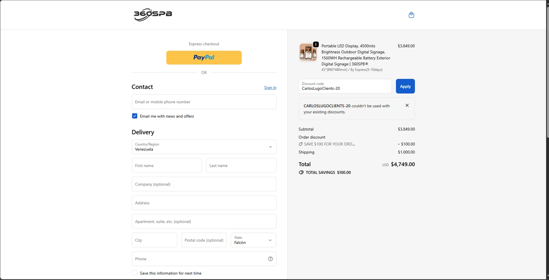This screenshot has height=280, width=549.
Task: Click the TOTAL SAVINGS $100.00 text
Action: coord(328,173)
